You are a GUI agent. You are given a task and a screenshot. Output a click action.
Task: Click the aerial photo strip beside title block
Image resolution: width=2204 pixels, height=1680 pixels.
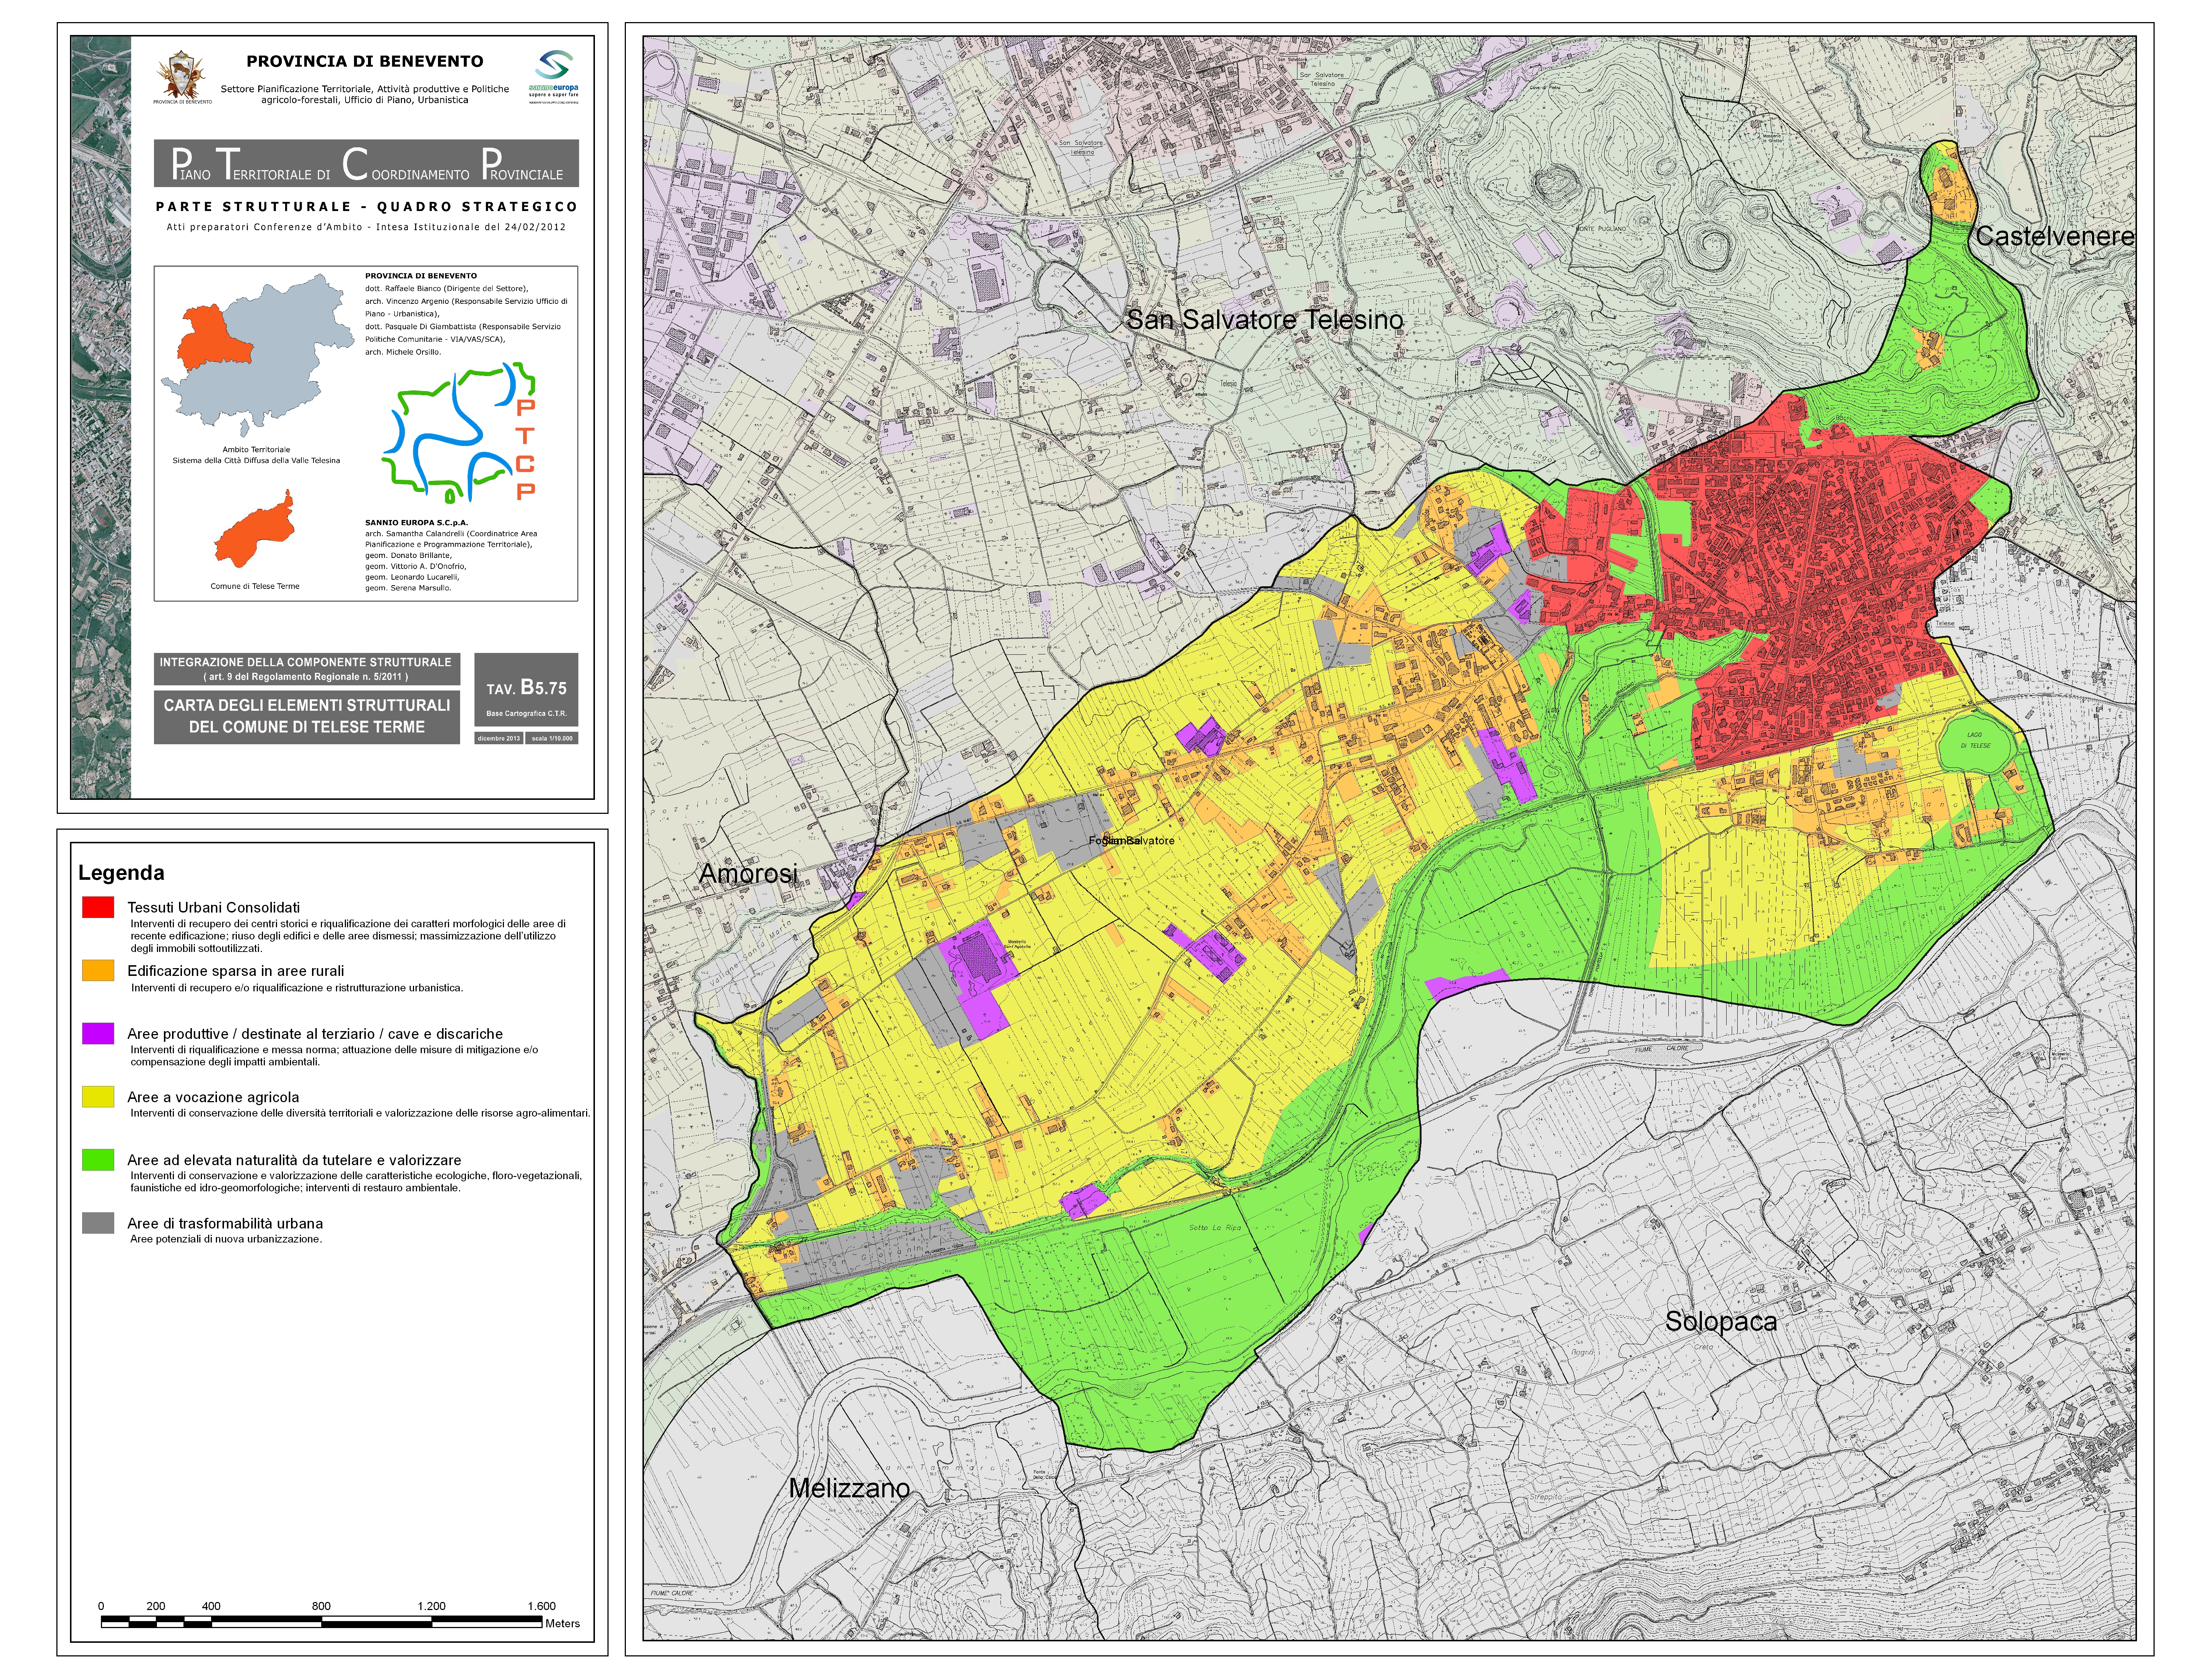[x=101, y=417]
